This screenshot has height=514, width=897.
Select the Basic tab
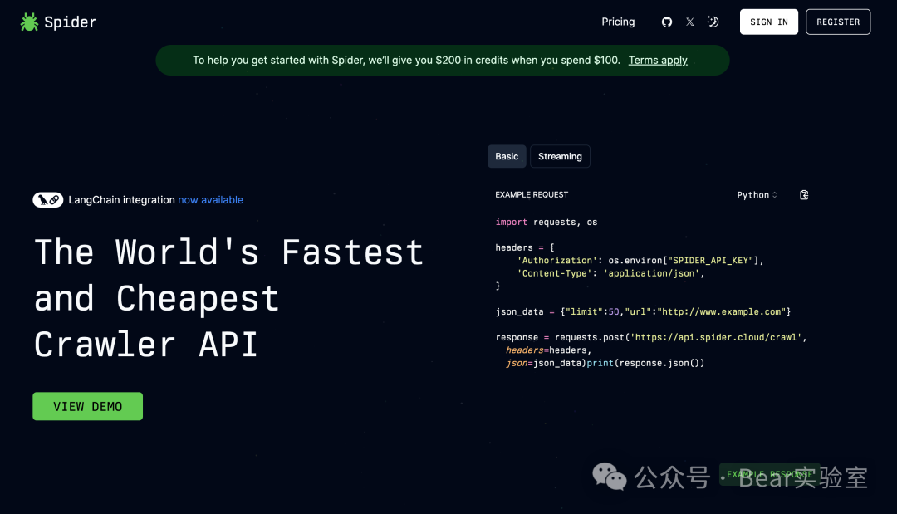507,156
